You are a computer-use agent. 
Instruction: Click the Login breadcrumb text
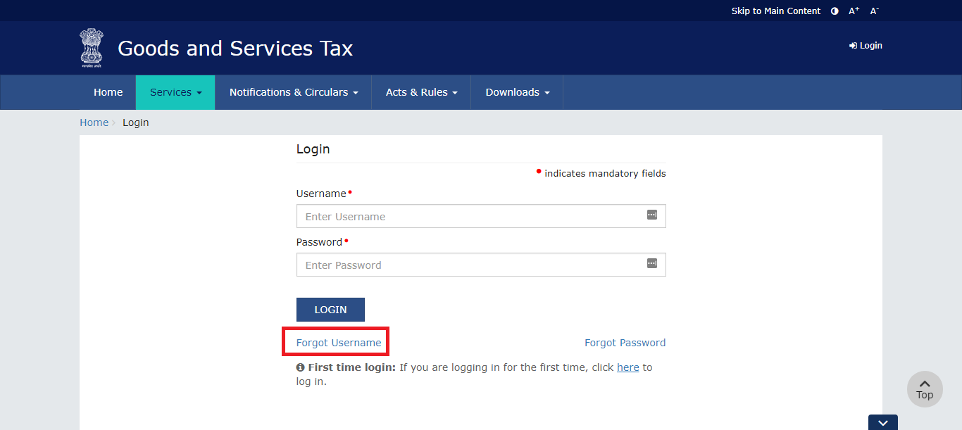(136, 122)
